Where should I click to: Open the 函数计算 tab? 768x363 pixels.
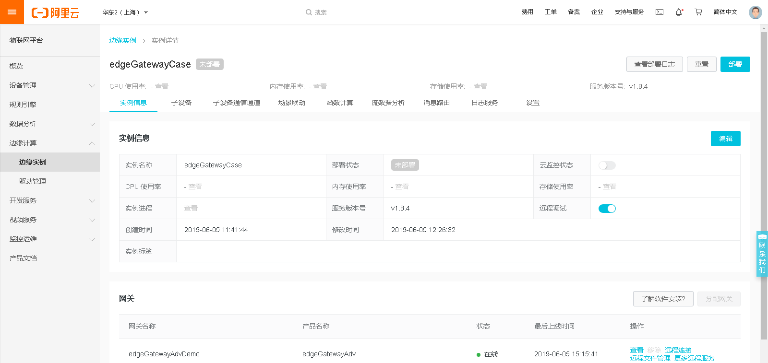[x=340, y=103]
